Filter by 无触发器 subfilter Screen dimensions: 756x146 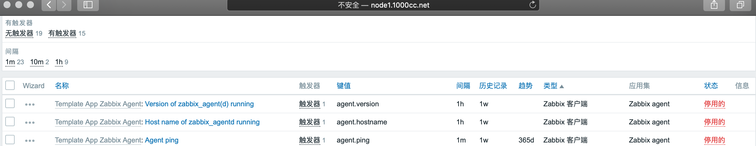tap(19, 33)
